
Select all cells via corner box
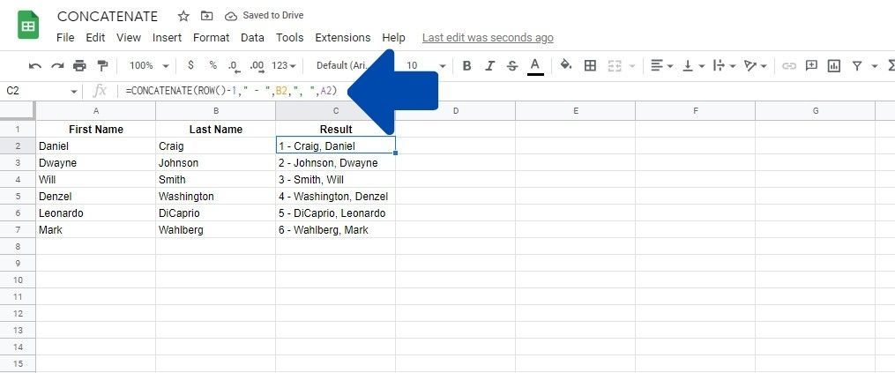point(18,111)
